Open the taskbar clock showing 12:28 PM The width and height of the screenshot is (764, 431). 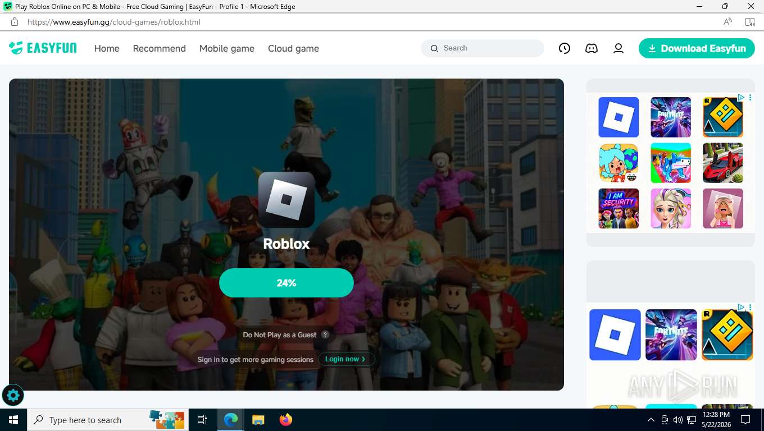[x=716, y=420]
